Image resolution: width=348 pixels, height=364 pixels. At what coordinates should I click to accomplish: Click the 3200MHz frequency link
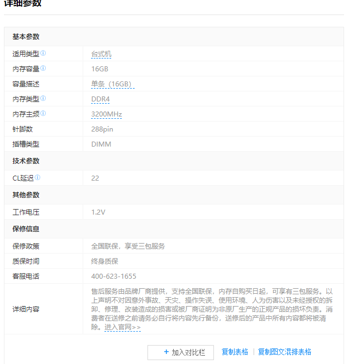pyautogui.click(x=106, y=114)
